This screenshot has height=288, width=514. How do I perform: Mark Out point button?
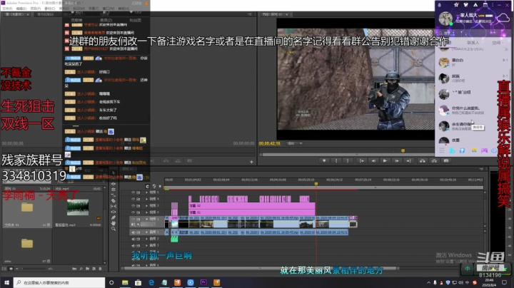pos(348,160)
